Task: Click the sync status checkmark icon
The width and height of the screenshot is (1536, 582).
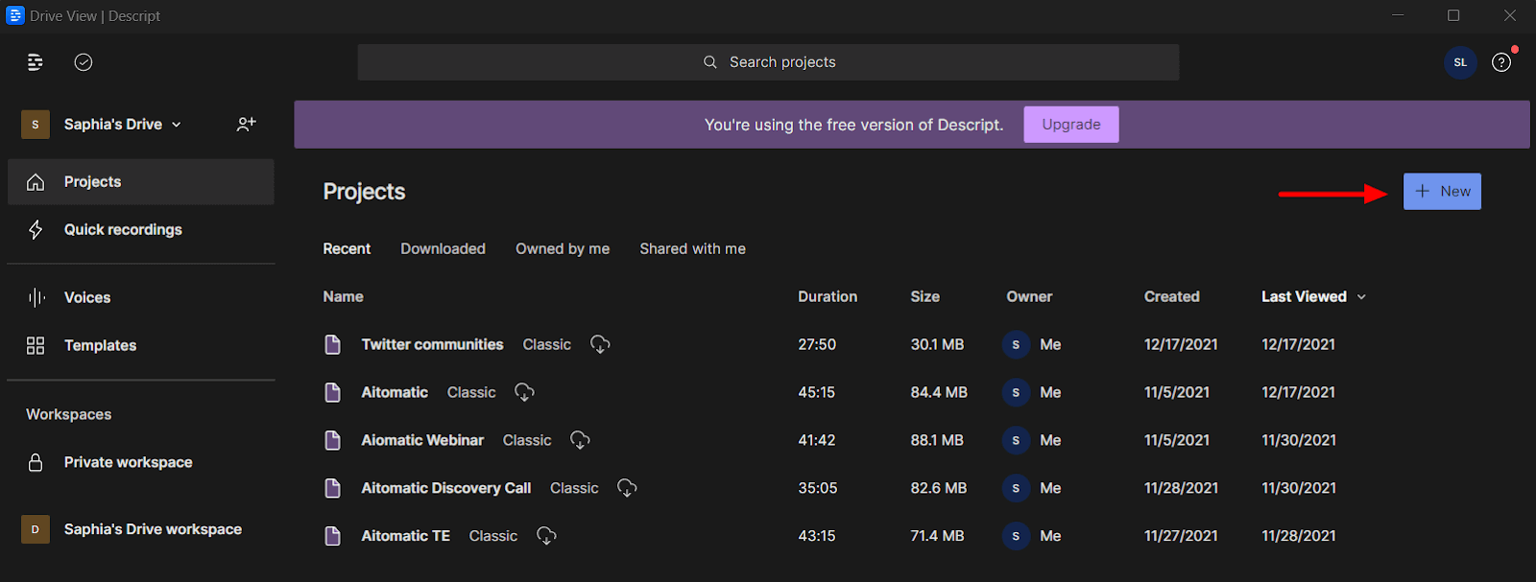Action: pos(84,62)
